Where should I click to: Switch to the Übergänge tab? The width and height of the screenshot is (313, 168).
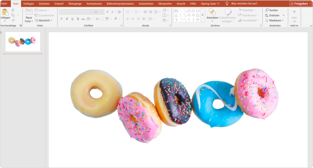[x=75, y=4]
